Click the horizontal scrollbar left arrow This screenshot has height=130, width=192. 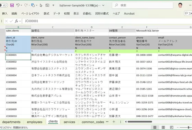coord(125,122)
